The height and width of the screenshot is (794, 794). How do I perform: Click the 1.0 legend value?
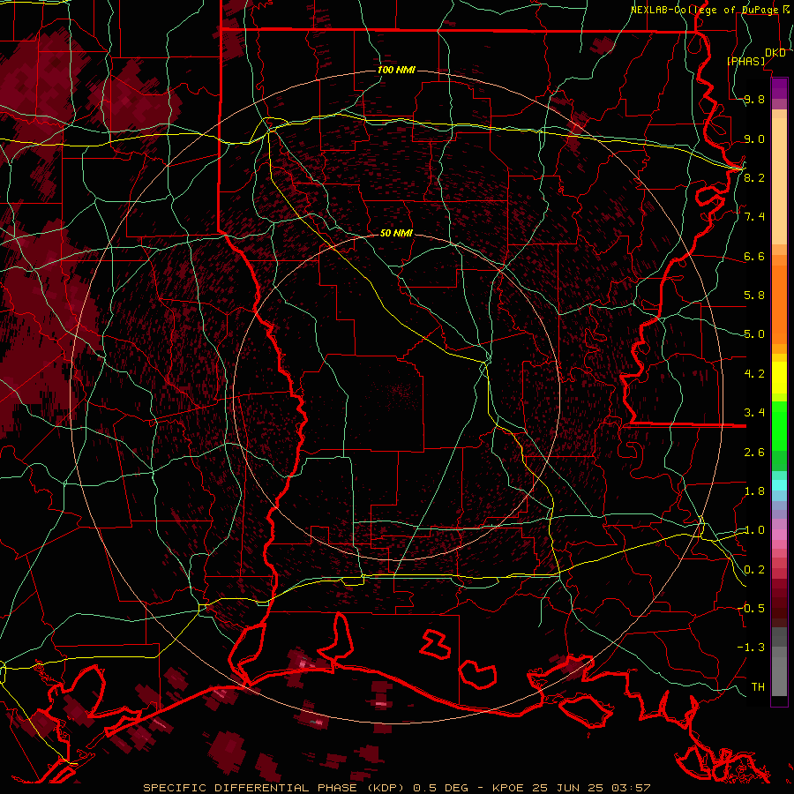(x=754, y=529)
